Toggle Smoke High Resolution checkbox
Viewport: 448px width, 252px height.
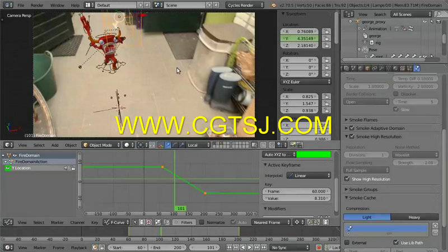coord(352,137)
